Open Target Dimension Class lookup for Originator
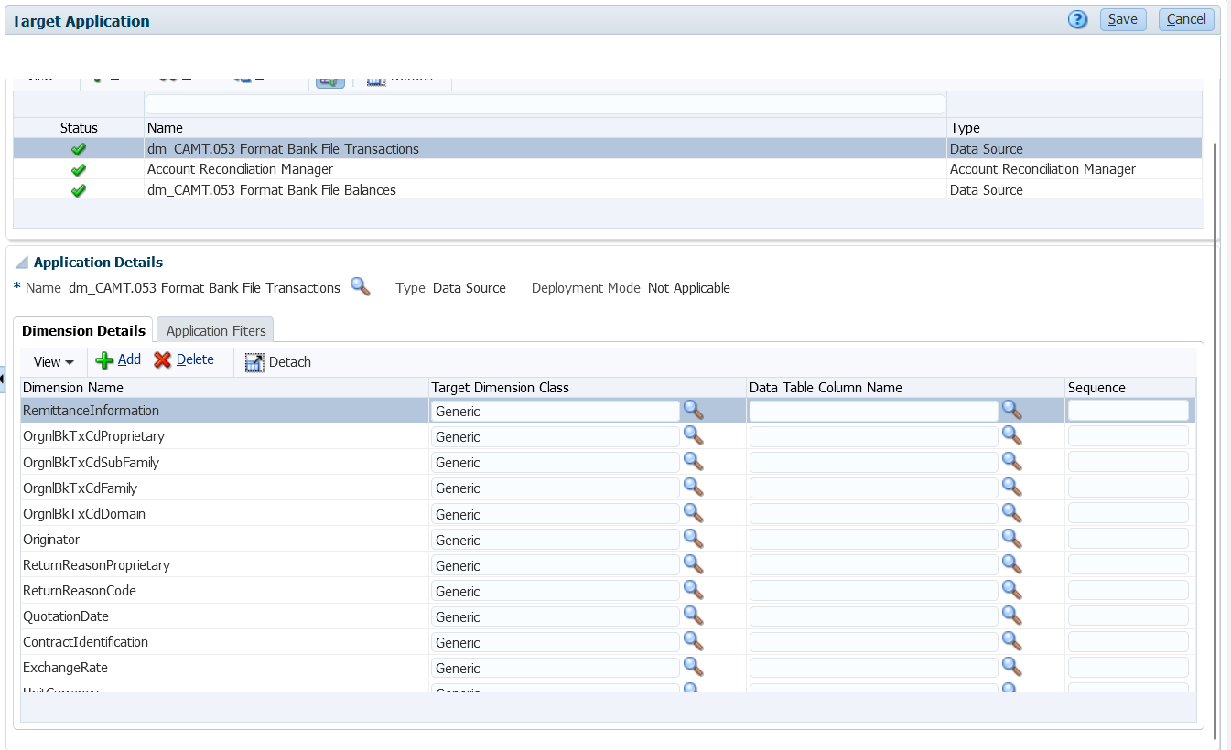Viewport: 1231px width, 750px height. (x=694, y=539)
